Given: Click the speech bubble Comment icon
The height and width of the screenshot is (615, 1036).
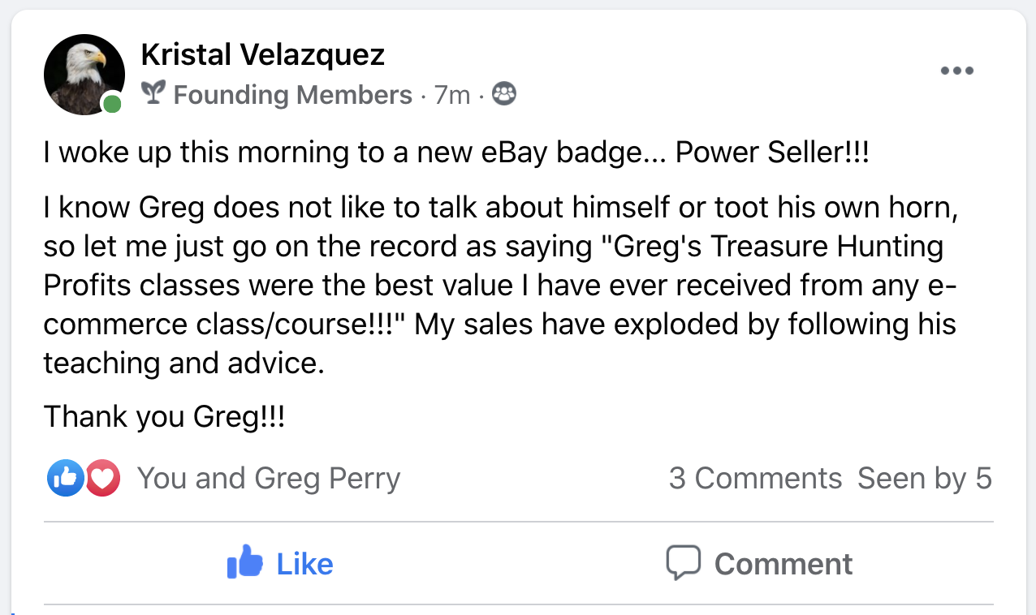Looking at the screenshot, I should coord(683,562).
